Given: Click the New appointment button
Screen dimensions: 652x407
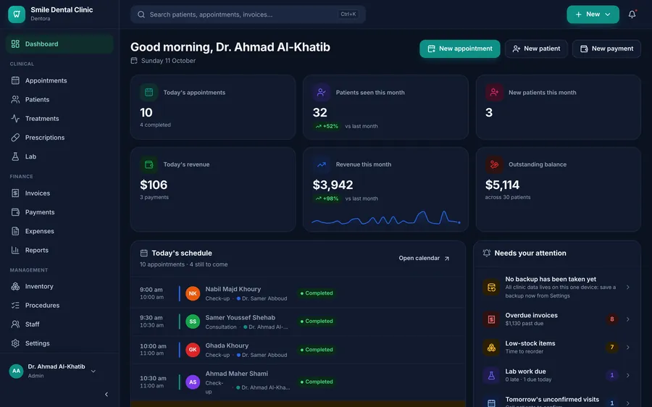Looking at the screenshot, I should tap(459, 49).
